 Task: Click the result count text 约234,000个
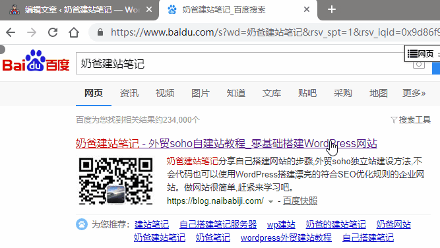[x=177, y=120]
